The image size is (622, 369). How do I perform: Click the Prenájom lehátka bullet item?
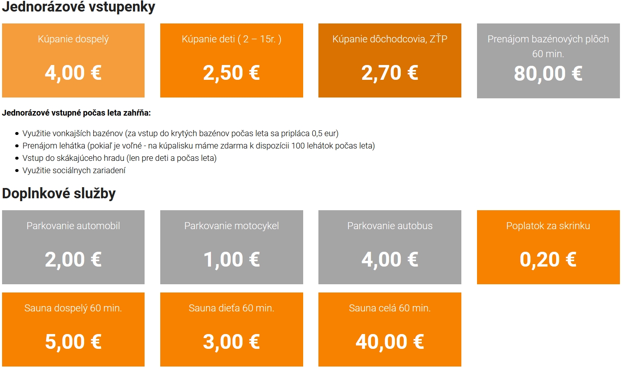coord(199,146)
